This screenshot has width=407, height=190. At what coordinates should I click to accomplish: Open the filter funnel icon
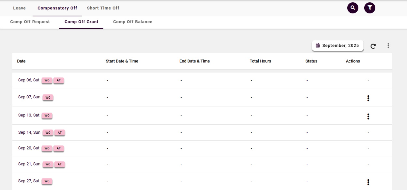[x=369, y=8]
